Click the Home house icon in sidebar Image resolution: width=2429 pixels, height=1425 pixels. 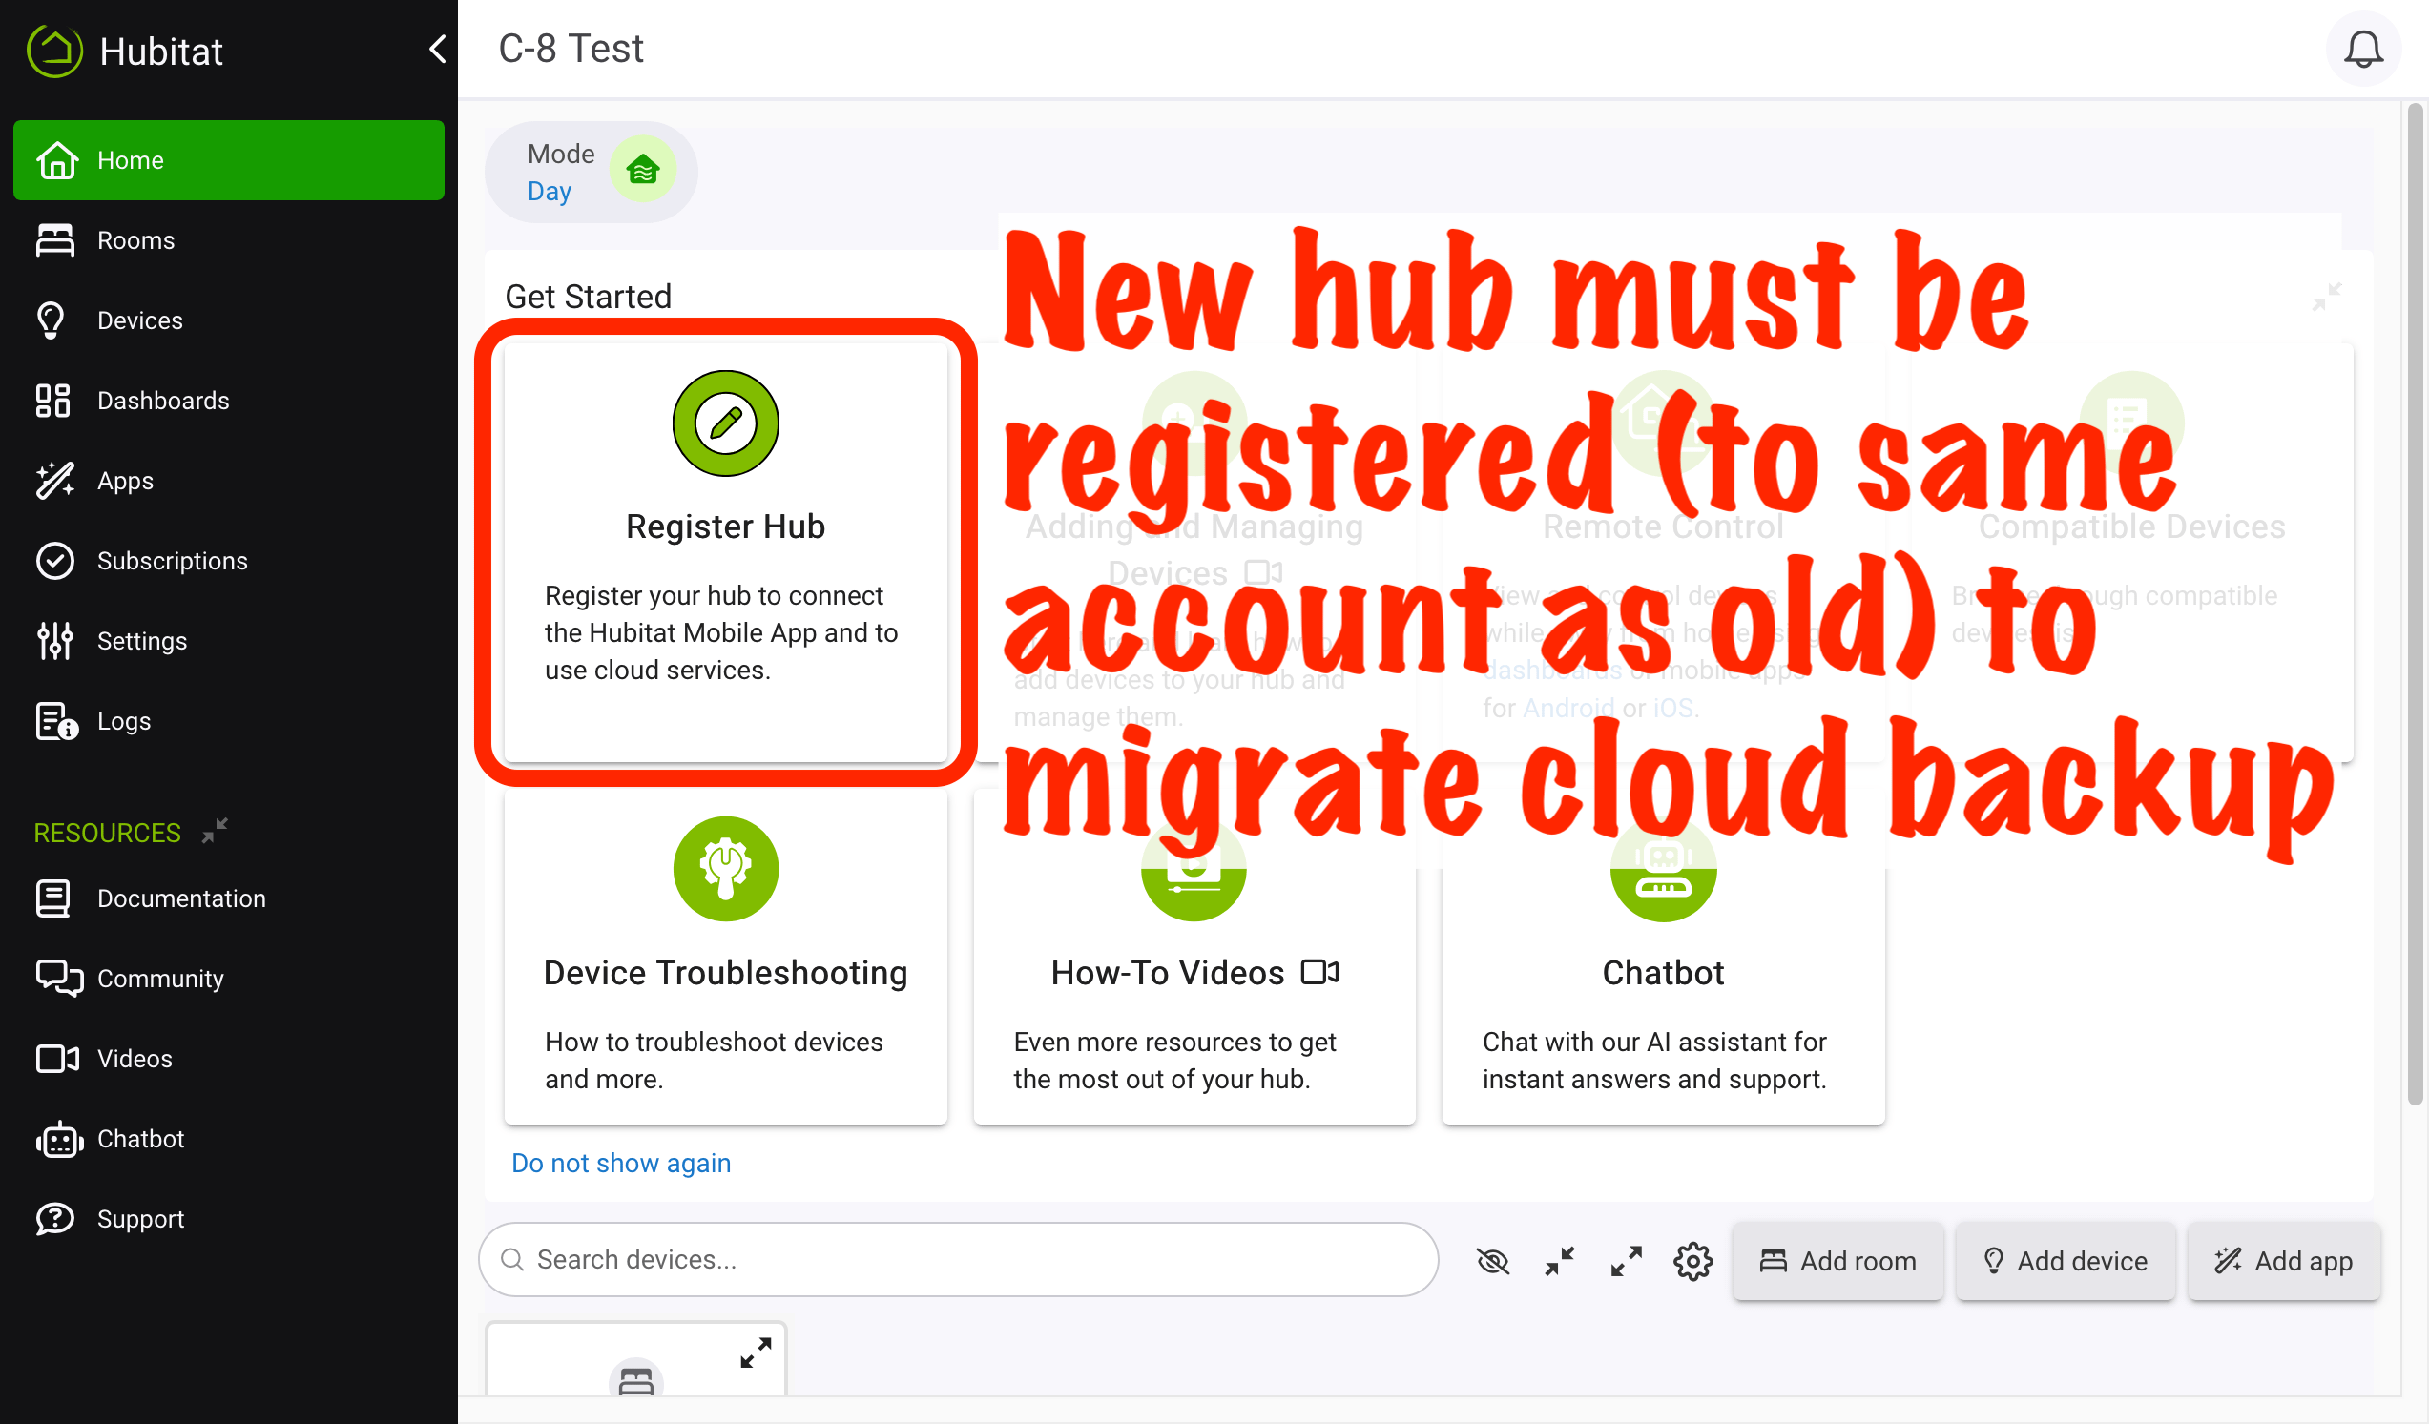(x=57, y=160)
